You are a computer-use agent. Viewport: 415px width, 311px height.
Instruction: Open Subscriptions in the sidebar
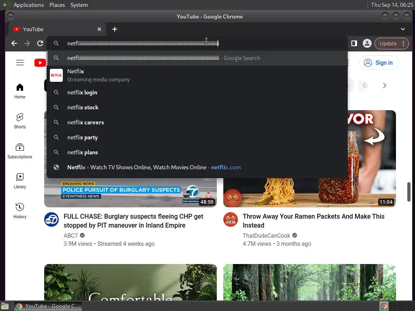pos(20,151)
